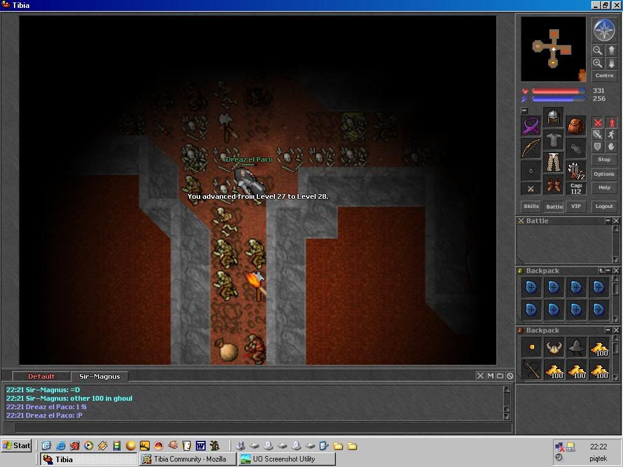Click the chat console scroll down arrow
The image size is (623, 467).
507,417
